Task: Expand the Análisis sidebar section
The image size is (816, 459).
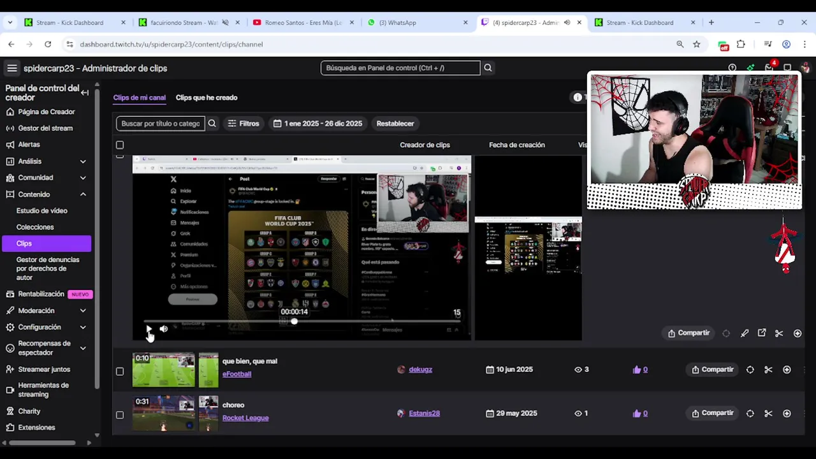Action: tap(83, 161)
